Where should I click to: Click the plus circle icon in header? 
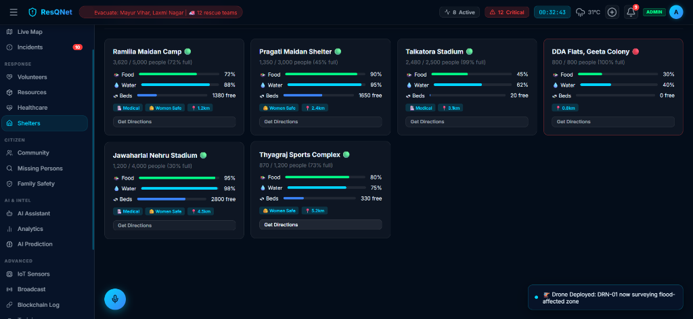tap(612, 12)
